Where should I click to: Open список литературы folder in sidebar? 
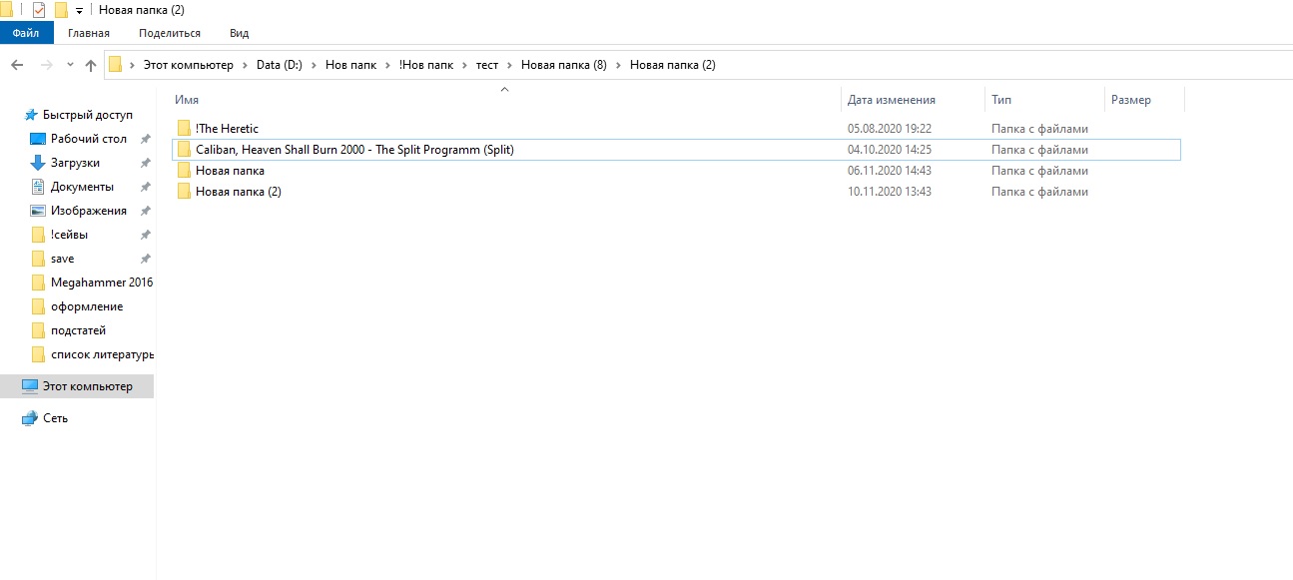[102, 354]
